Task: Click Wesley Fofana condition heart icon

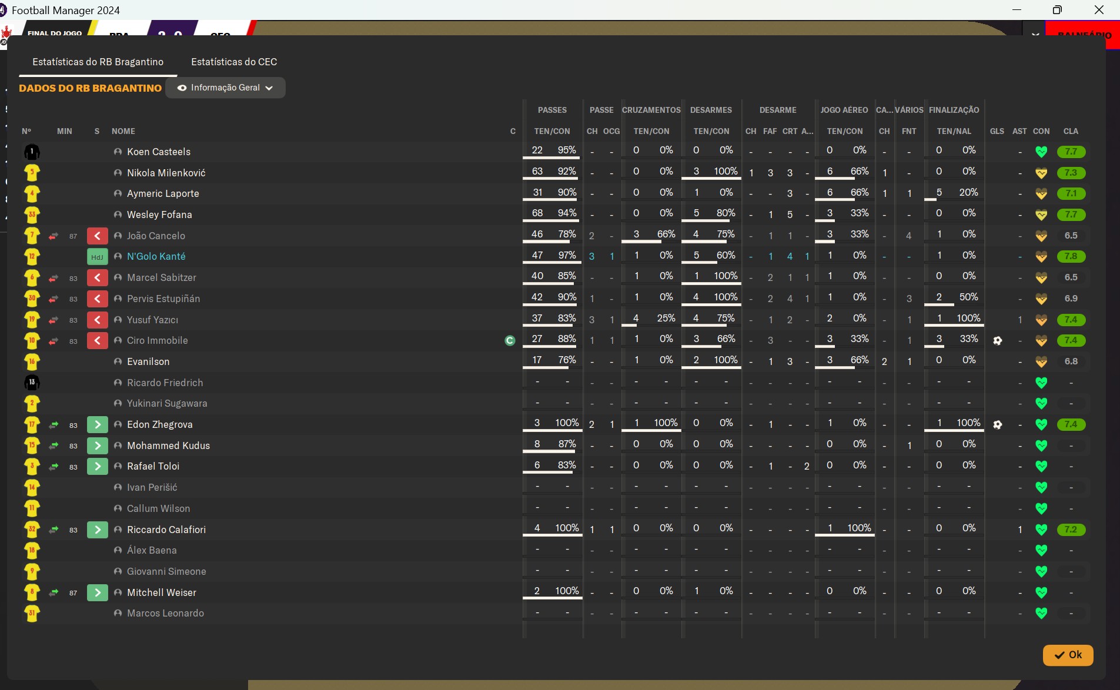Action: [1041, 215]
